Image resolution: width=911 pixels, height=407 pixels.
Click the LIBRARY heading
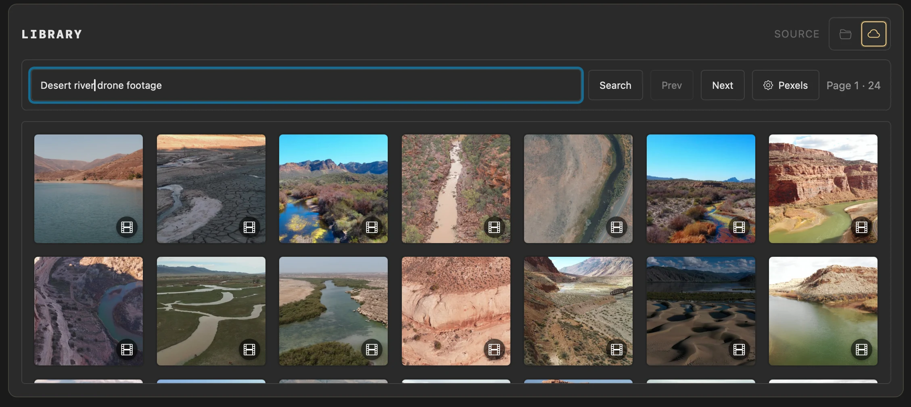(x=52, y=34)
